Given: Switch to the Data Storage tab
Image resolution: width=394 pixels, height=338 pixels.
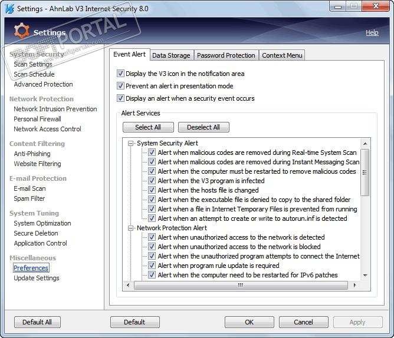Looking at the screenshot, I should point(171,55).
